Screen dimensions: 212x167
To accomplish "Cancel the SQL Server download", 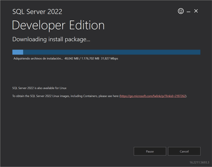I will pos(184,151).
